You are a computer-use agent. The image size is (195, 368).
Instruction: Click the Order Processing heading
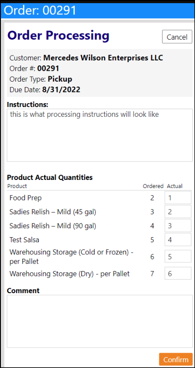[59, 36]
